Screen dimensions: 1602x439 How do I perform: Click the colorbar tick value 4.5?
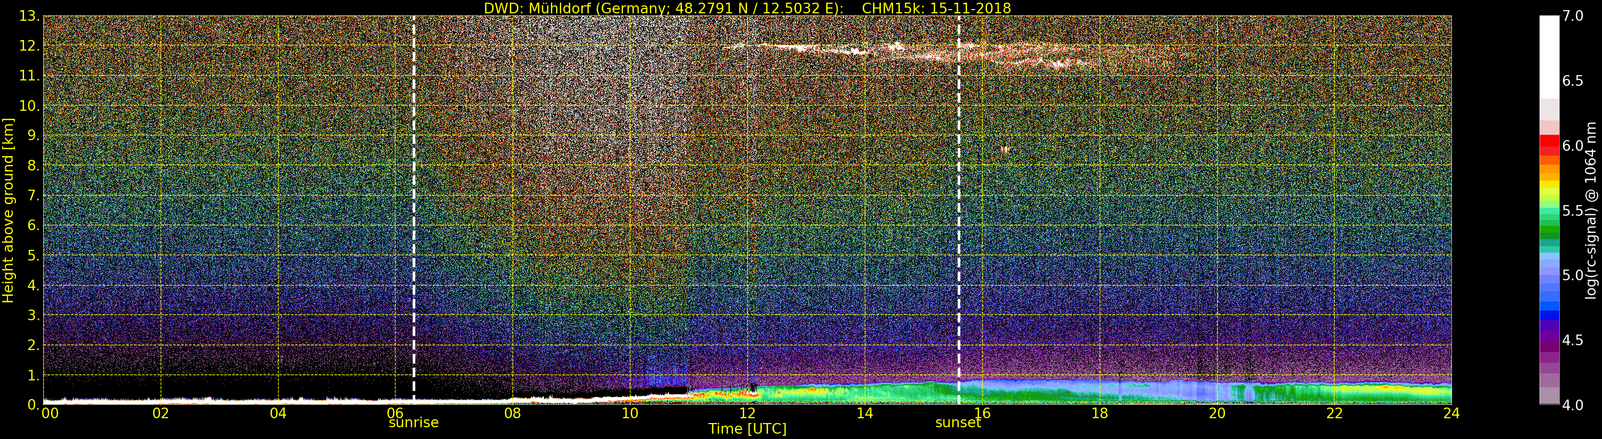(1573, 340)
